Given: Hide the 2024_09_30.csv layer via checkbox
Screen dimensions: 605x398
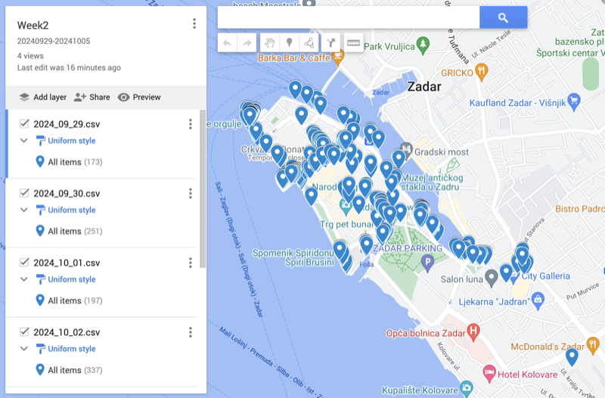Looking at the screenshot, I should [x=24, y=194].
